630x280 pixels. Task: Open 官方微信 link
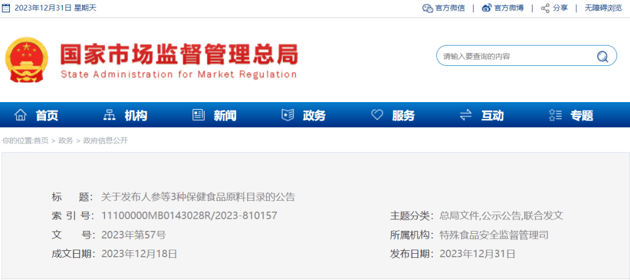coord(450,8)
